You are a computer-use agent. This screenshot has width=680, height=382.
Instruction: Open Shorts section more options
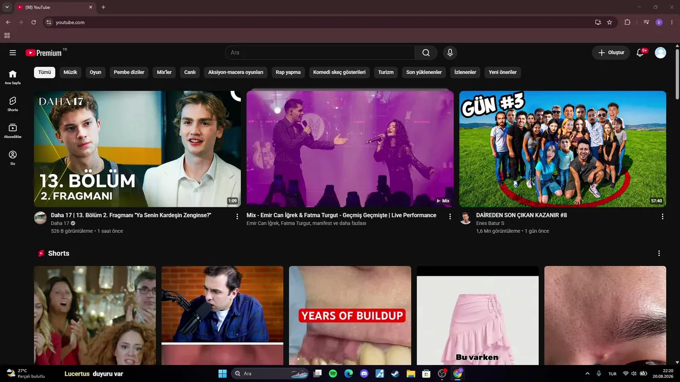click(659, 254)
